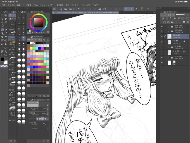Click the New document icon

coord(61,9)
